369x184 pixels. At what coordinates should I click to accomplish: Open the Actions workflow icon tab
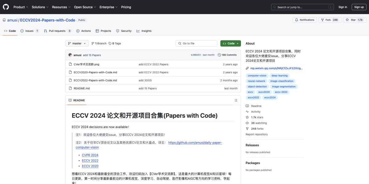tap(78, 31)
